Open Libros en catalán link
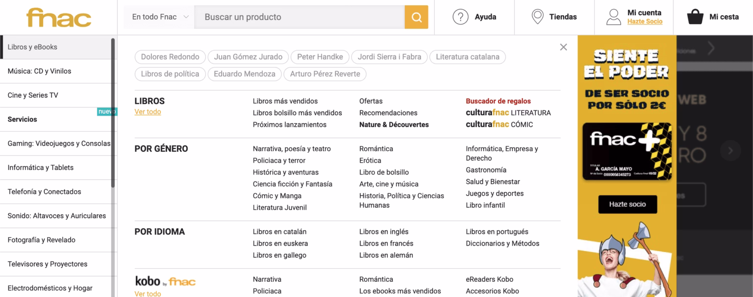 click(x=279, y=231)
